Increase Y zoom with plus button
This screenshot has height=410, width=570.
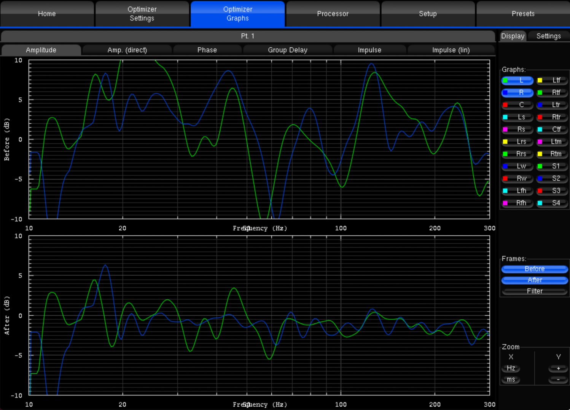pos(558,368)
